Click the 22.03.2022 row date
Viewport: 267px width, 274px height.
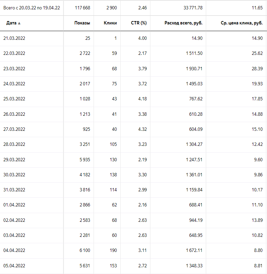click(x=14, y=54)
